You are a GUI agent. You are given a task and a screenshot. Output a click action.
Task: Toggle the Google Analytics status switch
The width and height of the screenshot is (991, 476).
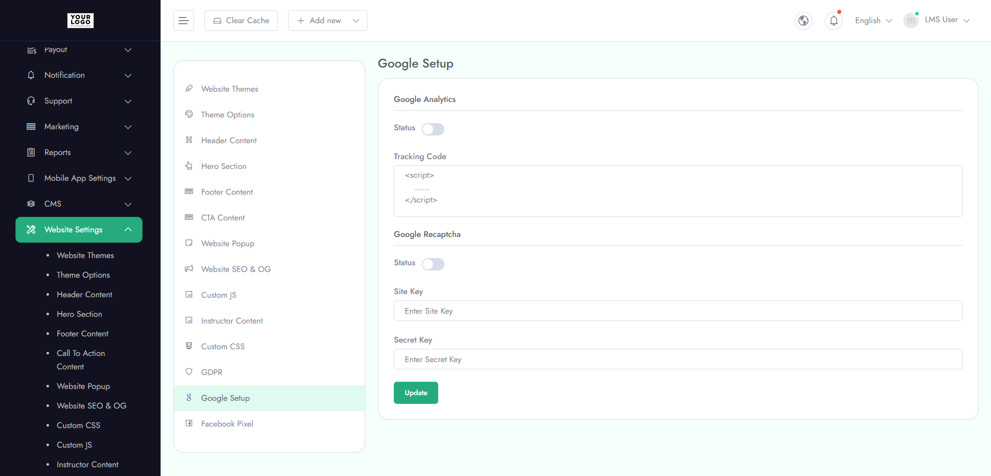click(433, 129)
